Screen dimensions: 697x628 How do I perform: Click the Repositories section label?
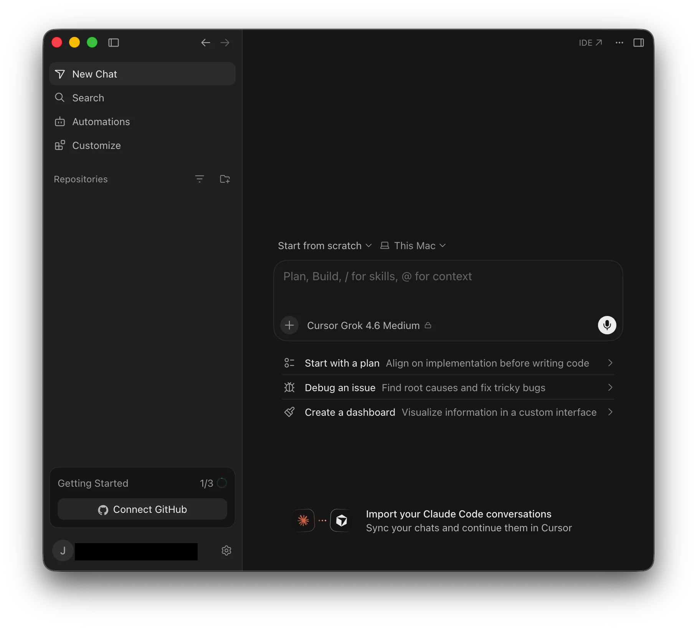pos(81,179)
